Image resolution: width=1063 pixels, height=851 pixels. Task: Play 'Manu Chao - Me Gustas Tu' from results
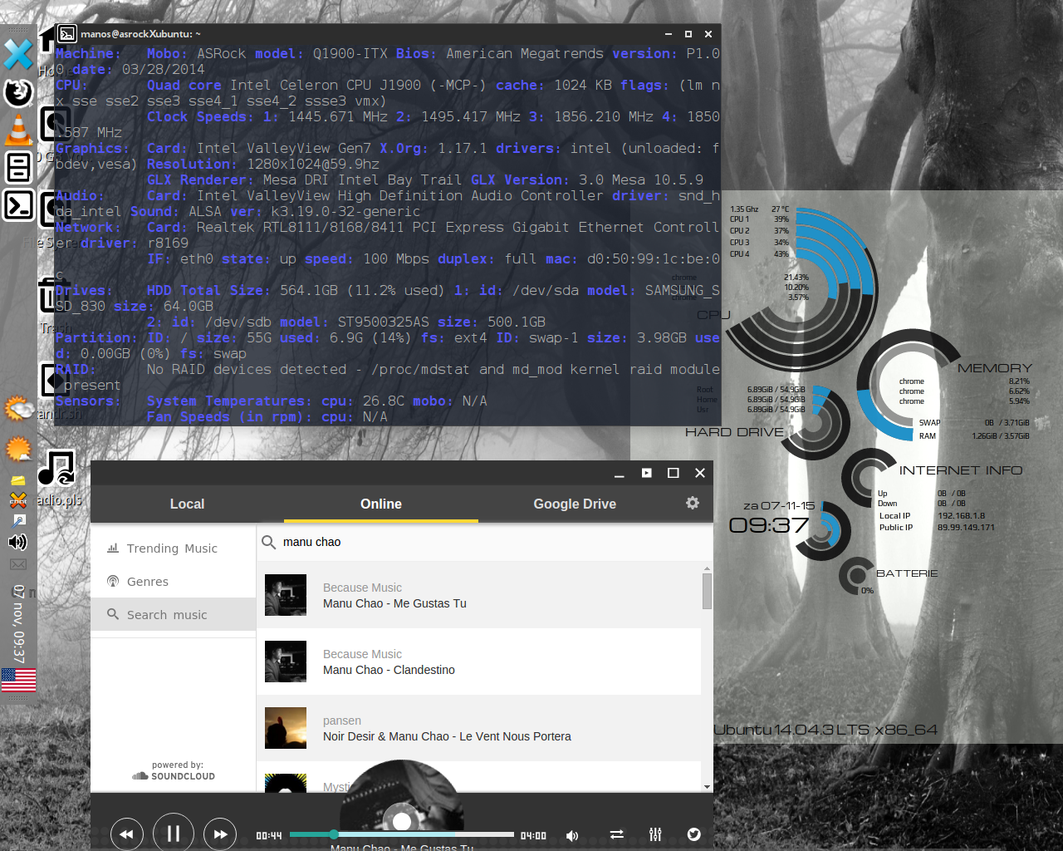point(479,595)
